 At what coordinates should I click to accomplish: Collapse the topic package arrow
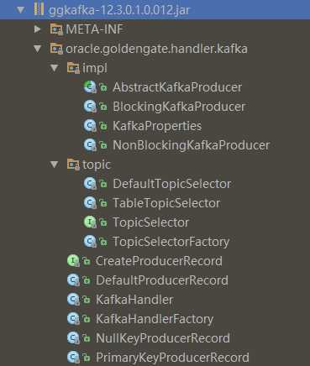pos(54,165)
